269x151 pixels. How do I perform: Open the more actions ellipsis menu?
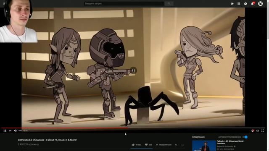click(x=183, y=145)
